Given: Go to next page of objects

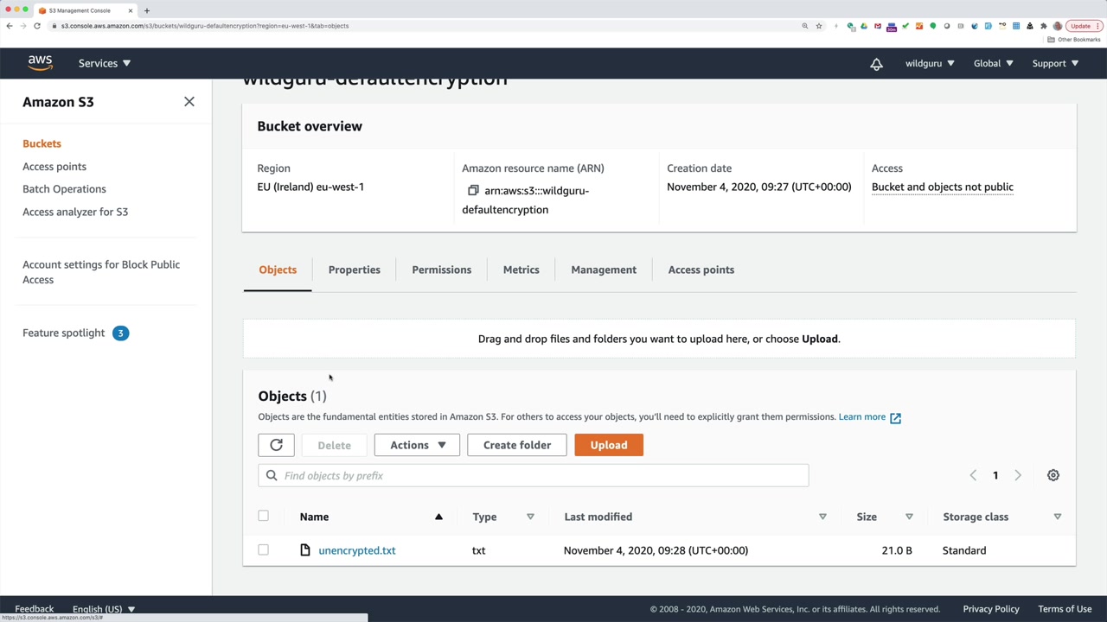Looking at the screenshot, I should coord(1018,475).
